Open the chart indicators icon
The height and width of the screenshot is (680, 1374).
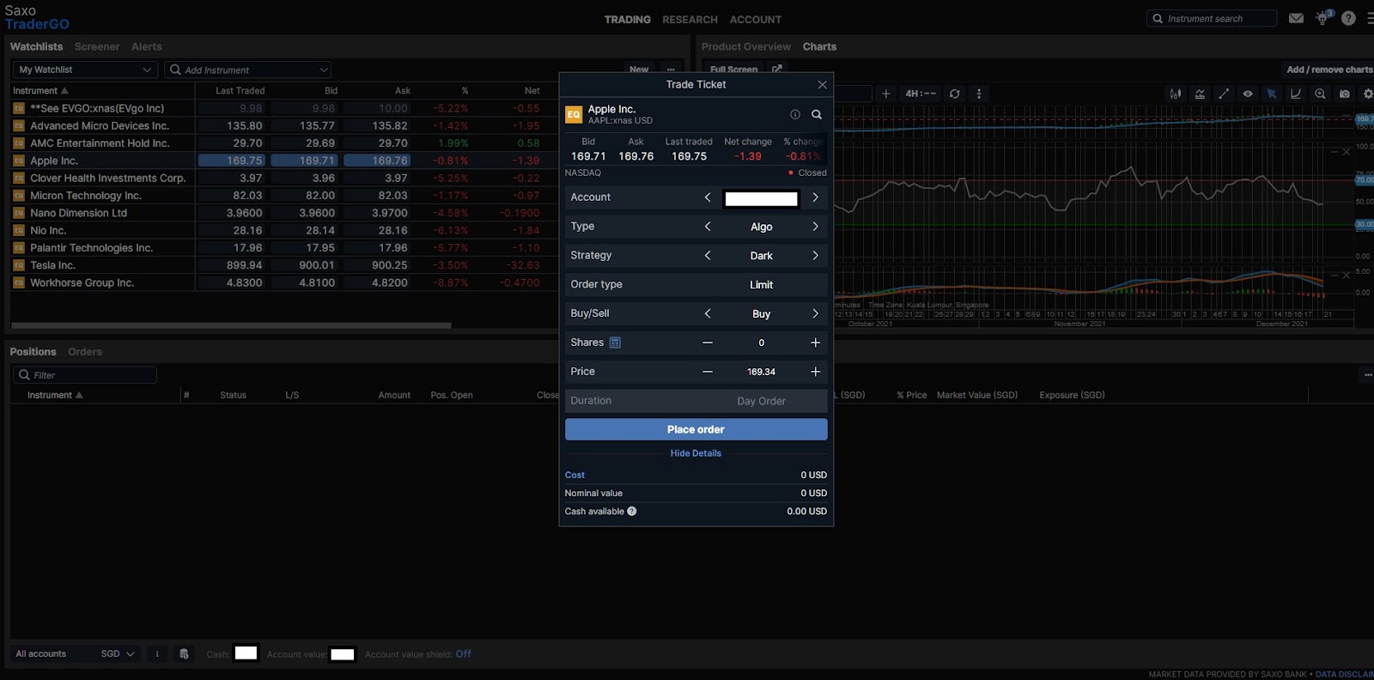click(x=1200, y=94)
